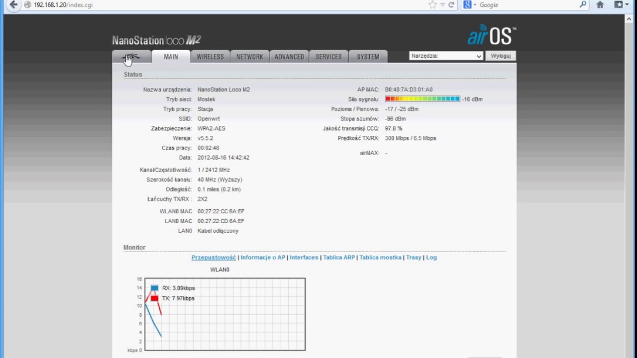Click the WLAN0 MAC address value
637x358 pixels.
(221, 211)
